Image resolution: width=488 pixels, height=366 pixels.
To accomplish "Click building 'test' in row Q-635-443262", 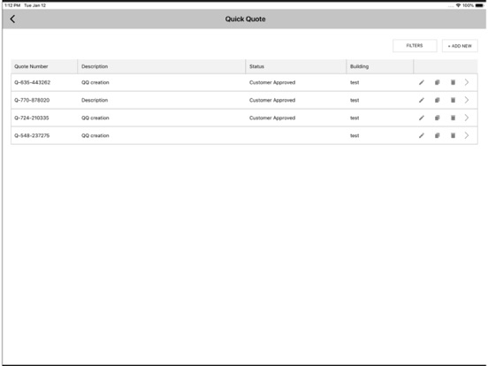I will (355, 82).
